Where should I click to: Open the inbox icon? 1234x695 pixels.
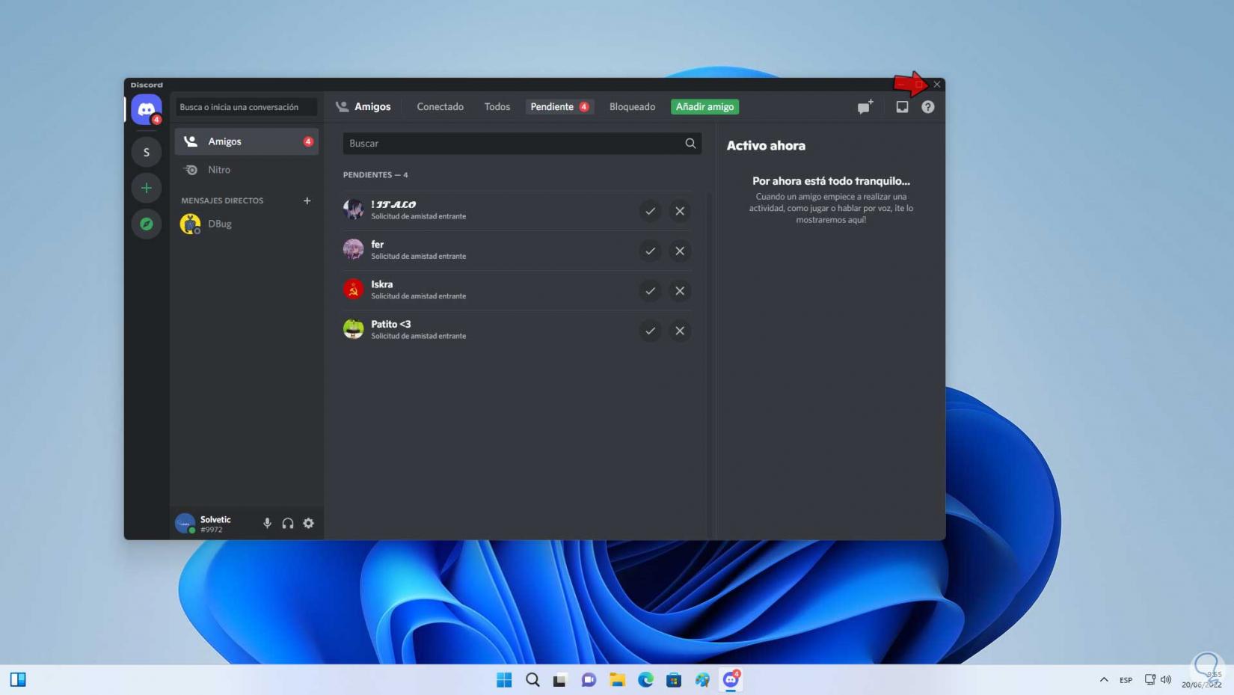(x=902, y=107)
